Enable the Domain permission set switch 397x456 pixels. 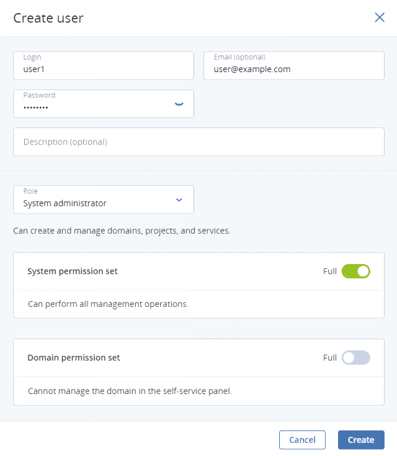tap(355, 357)
